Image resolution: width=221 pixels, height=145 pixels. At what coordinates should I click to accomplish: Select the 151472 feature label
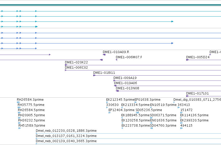(186, 110)
